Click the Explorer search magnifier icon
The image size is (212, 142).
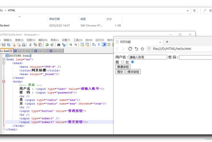[205, 10]
